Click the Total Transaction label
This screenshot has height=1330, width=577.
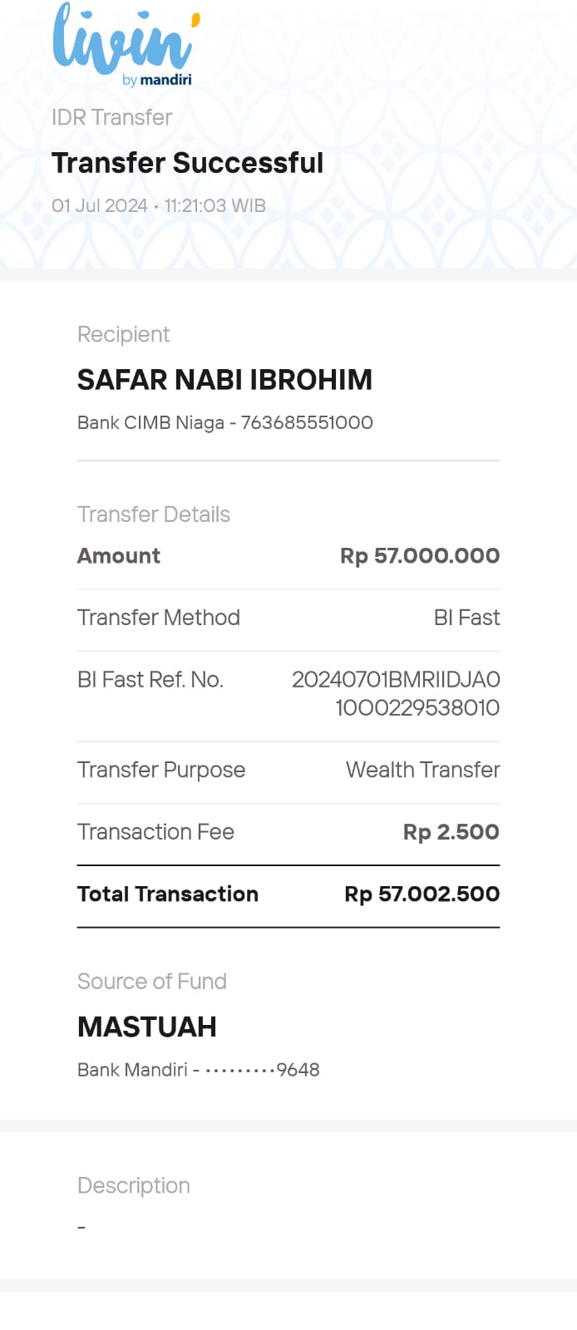pos(168,894)
